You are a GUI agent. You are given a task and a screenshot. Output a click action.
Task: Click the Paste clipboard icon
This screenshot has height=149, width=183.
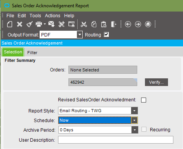(x=104, y=24)
